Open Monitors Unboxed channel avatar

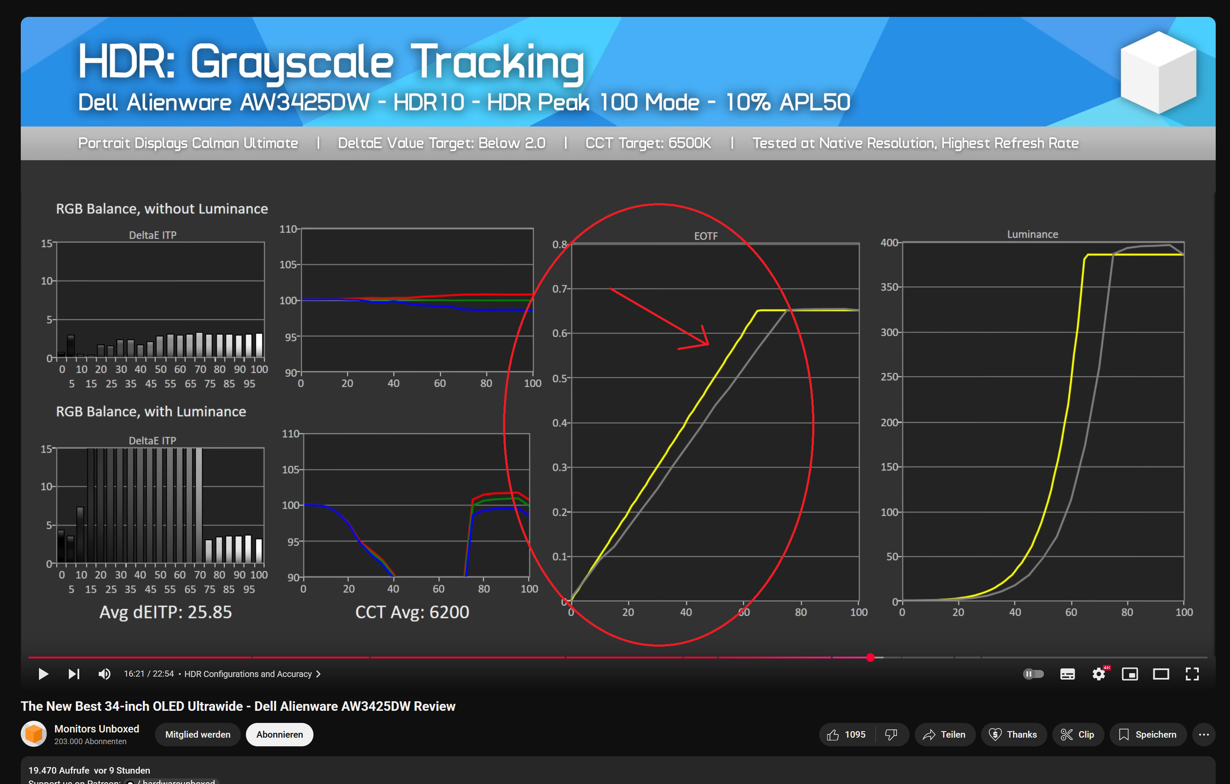coord(34,734)
